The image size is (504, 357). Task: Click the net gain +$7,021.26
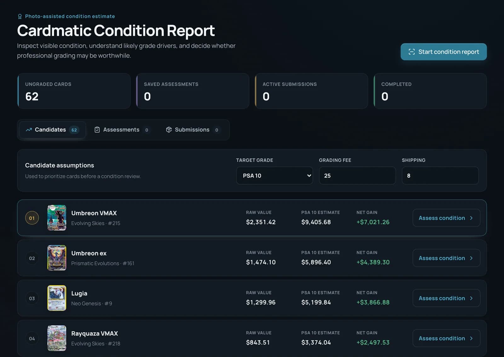tap(373, 222)
